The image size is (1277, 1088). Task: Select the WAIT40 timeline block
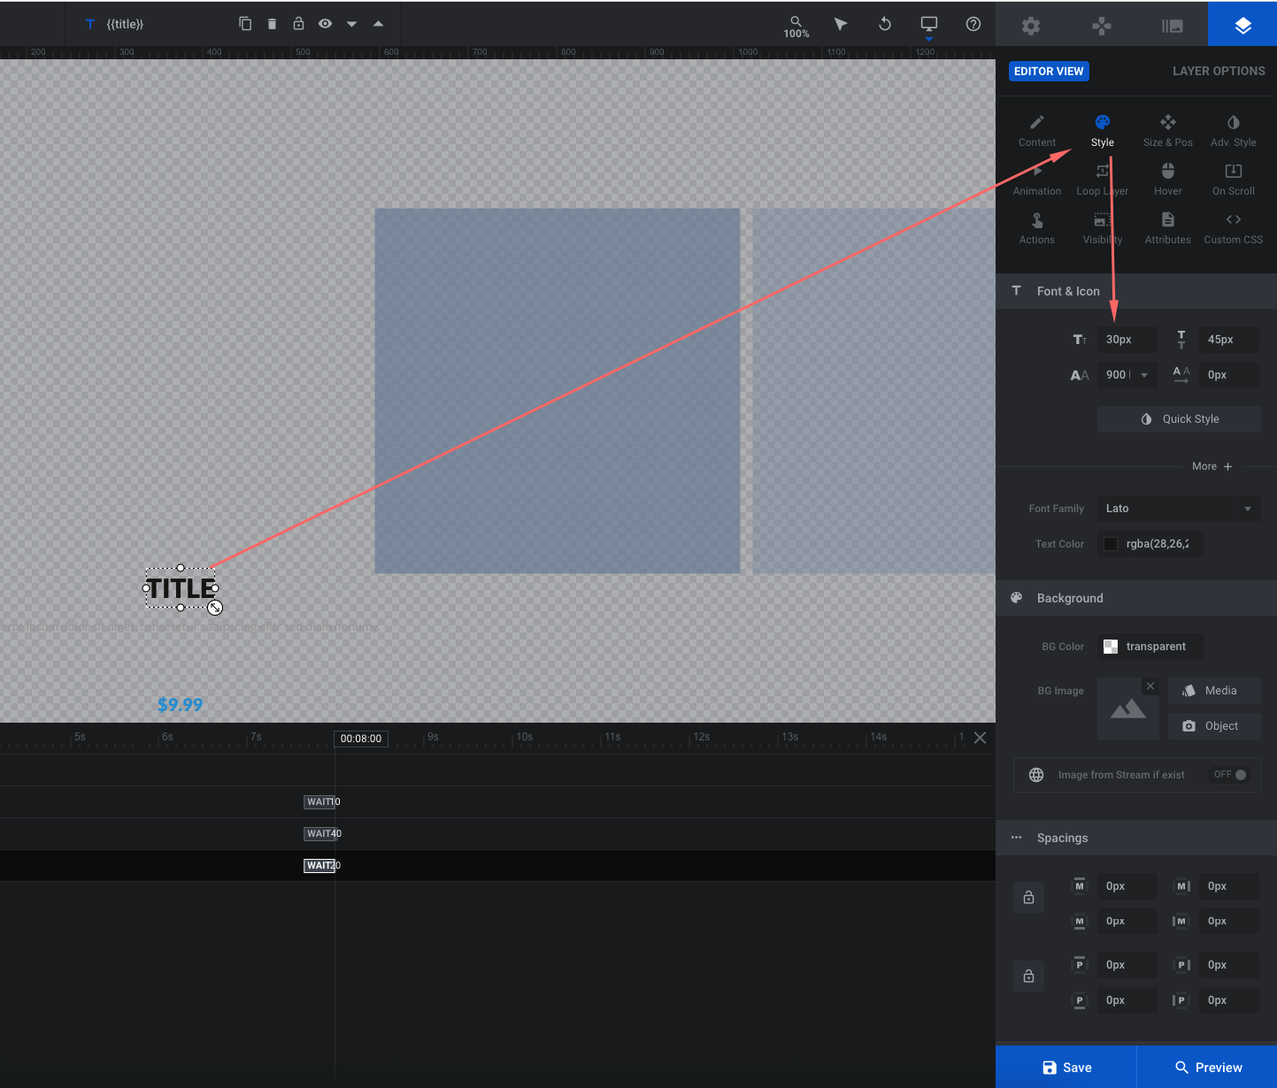pyautogui.click(x=321, y=833)
